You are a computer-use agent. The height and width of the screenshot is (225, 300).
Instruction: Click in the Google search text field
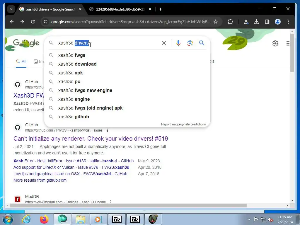tap(108, 43)
